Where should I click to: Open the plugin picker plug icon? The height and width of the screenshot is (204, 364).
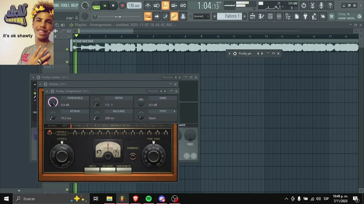tap(305, 16)
